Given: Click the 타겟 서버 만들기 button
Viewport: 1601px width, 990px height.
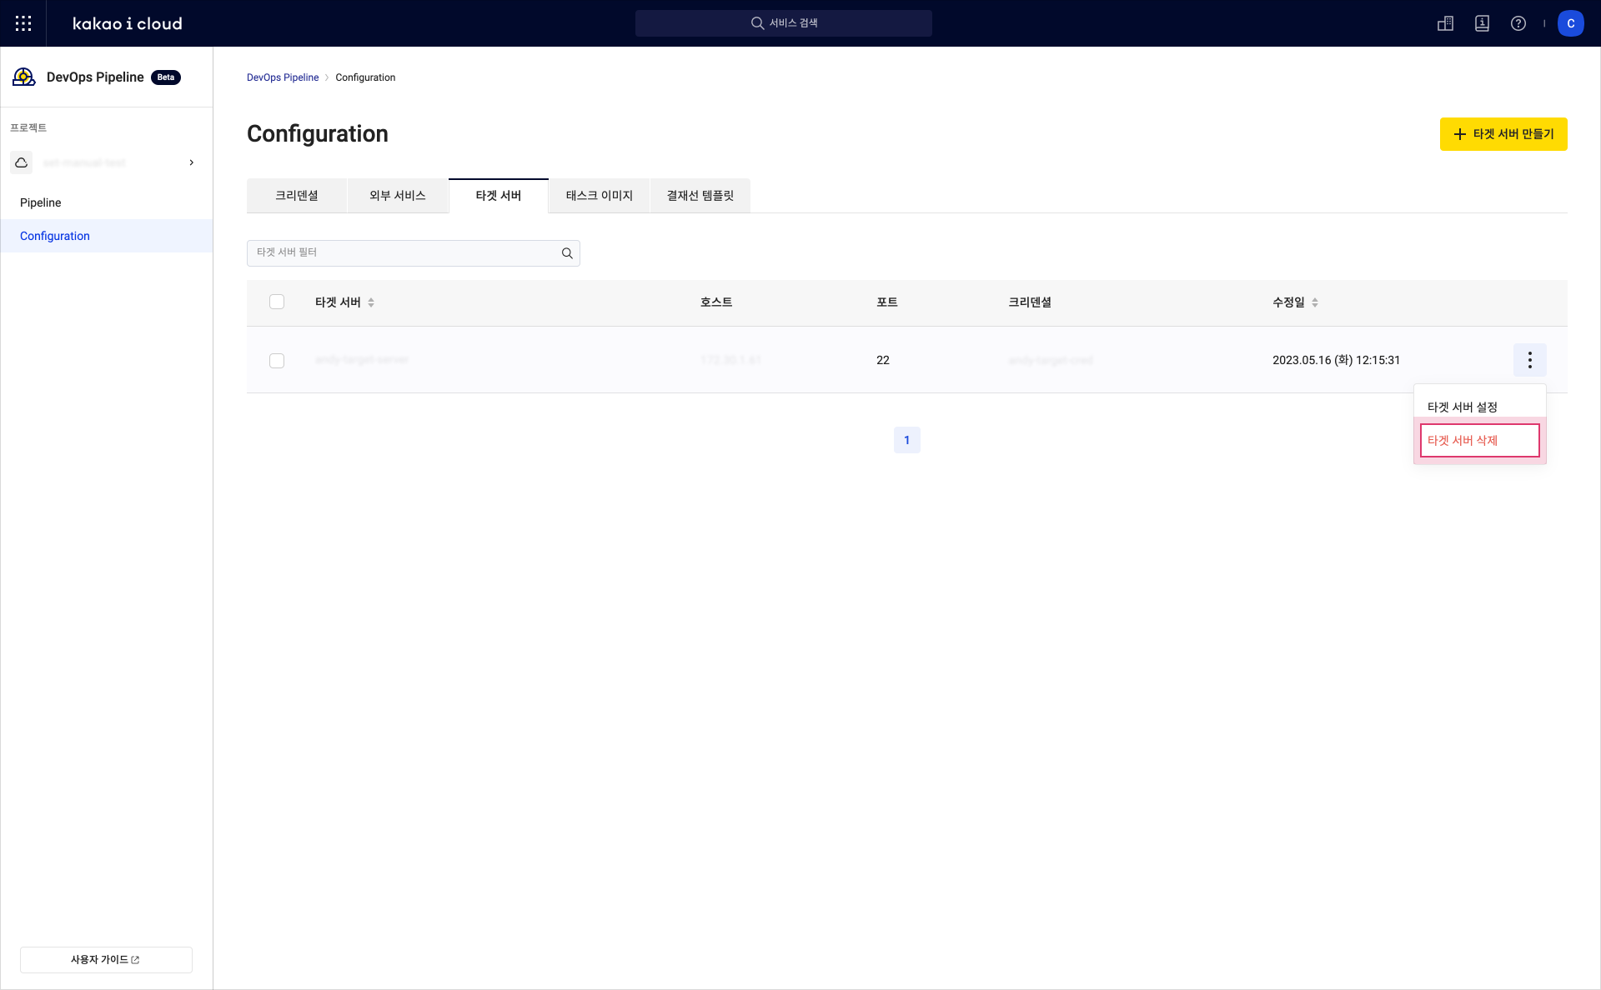Looking at the screenshot, I should click(1503, 134).
